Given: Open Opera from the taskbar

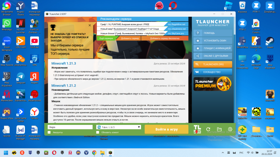Looking at the screenshot, I should (54, 153).
